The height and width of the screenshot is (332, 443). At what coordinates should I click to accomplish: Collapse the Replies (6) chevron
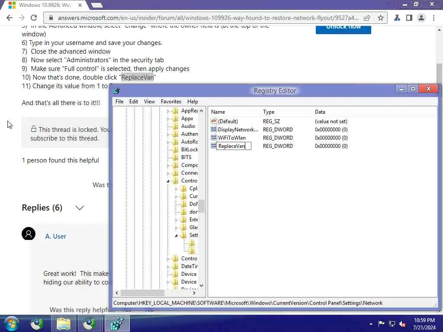tap(80, 208)
